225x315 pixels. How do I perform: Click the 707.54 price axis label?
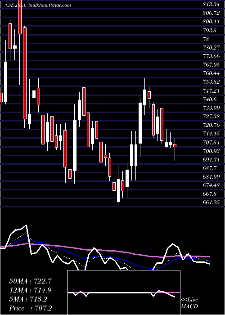pos(211,143)
